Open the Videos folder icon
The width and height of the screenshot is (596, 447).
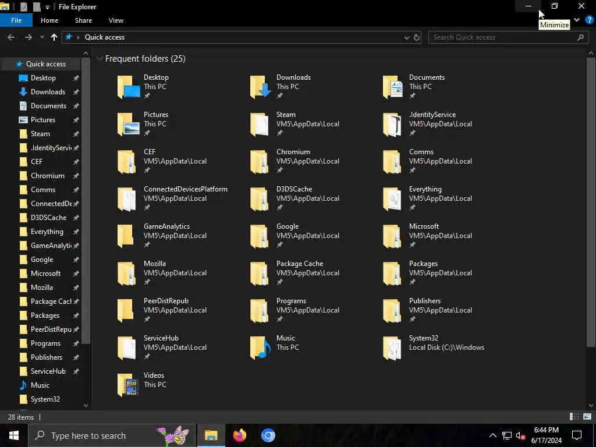point(127,385)
